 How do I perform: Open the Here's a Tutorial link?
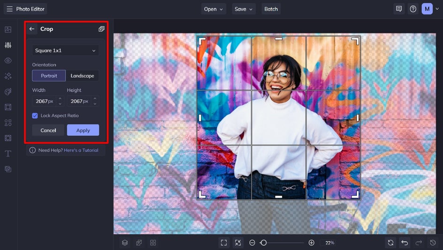[81, 150]
